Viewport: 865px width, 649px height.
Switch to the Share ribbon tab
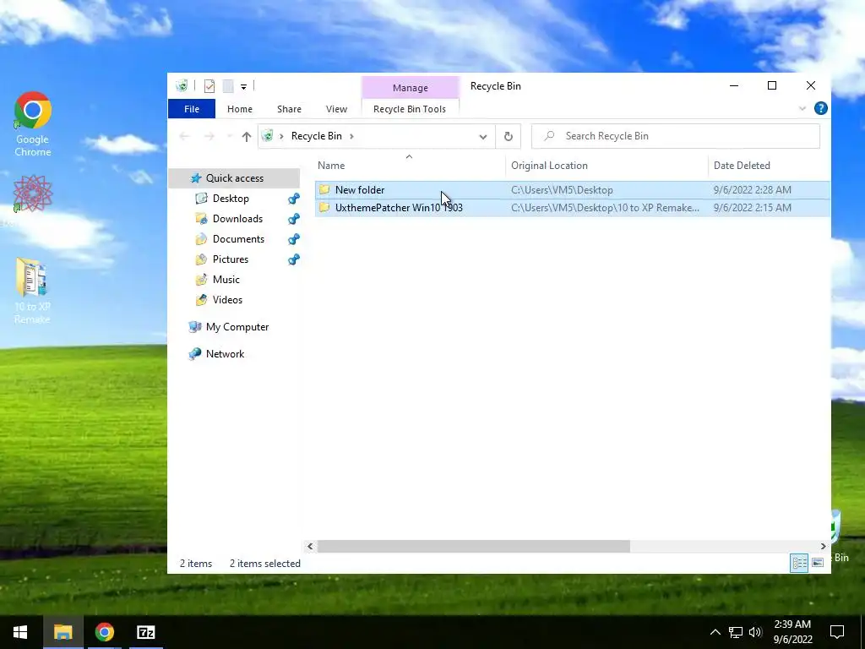pos(289,109)
